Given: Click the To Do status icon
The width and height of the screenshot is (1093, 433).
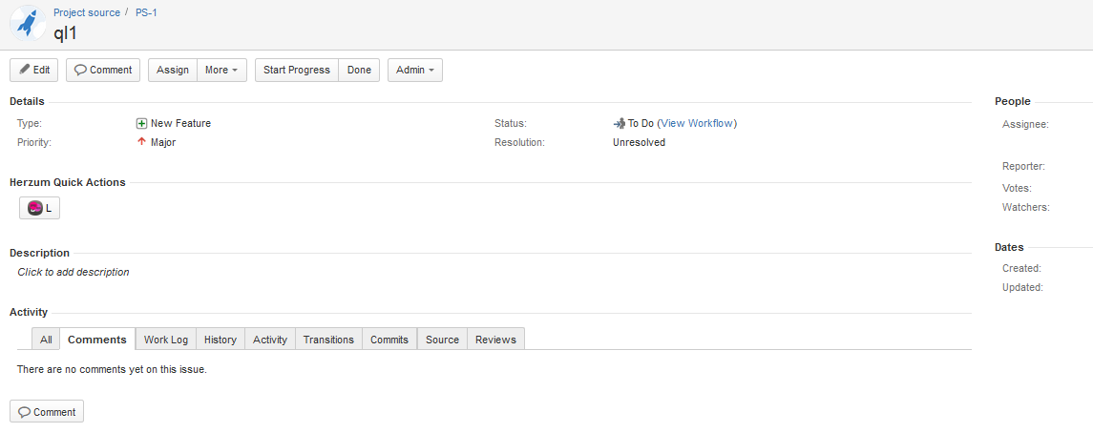Looking at the screenshot, I should point(619,124).
